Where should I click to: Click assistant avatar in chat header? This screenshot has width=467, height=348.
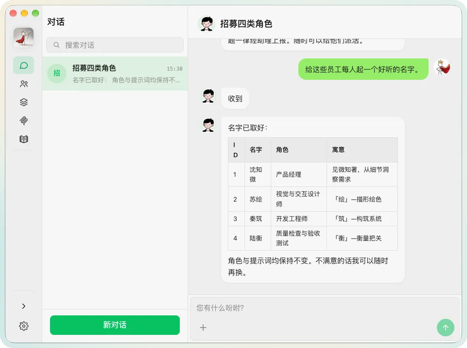pos(207,23)
